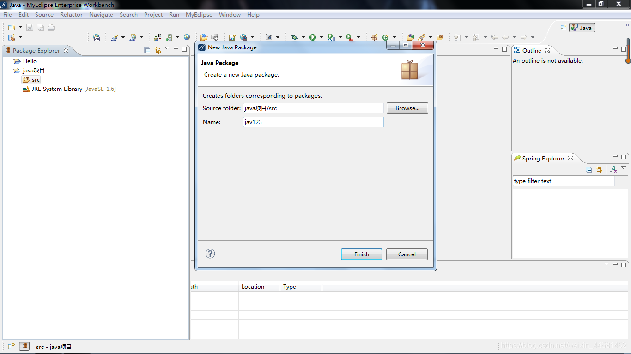Screen dimensions: 631x354
Task: Click the 2.0 toolbar icon
Action: [x=97, y=37]
